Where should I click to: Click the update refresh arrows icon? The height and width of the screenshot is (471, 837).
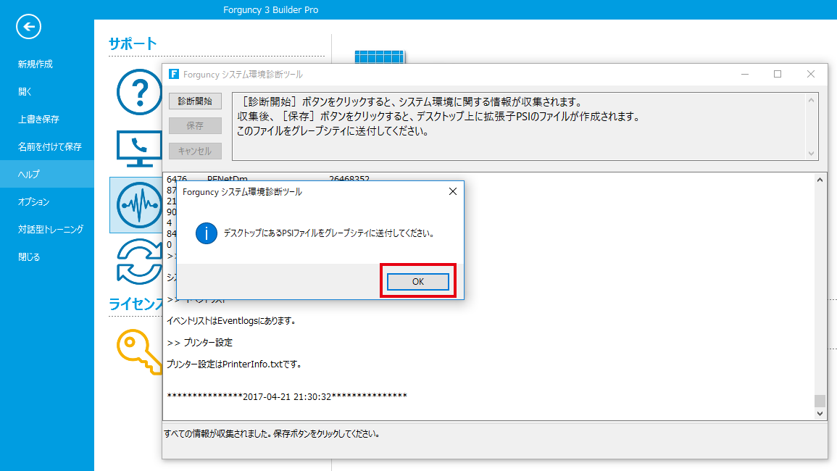pos(139,262)
